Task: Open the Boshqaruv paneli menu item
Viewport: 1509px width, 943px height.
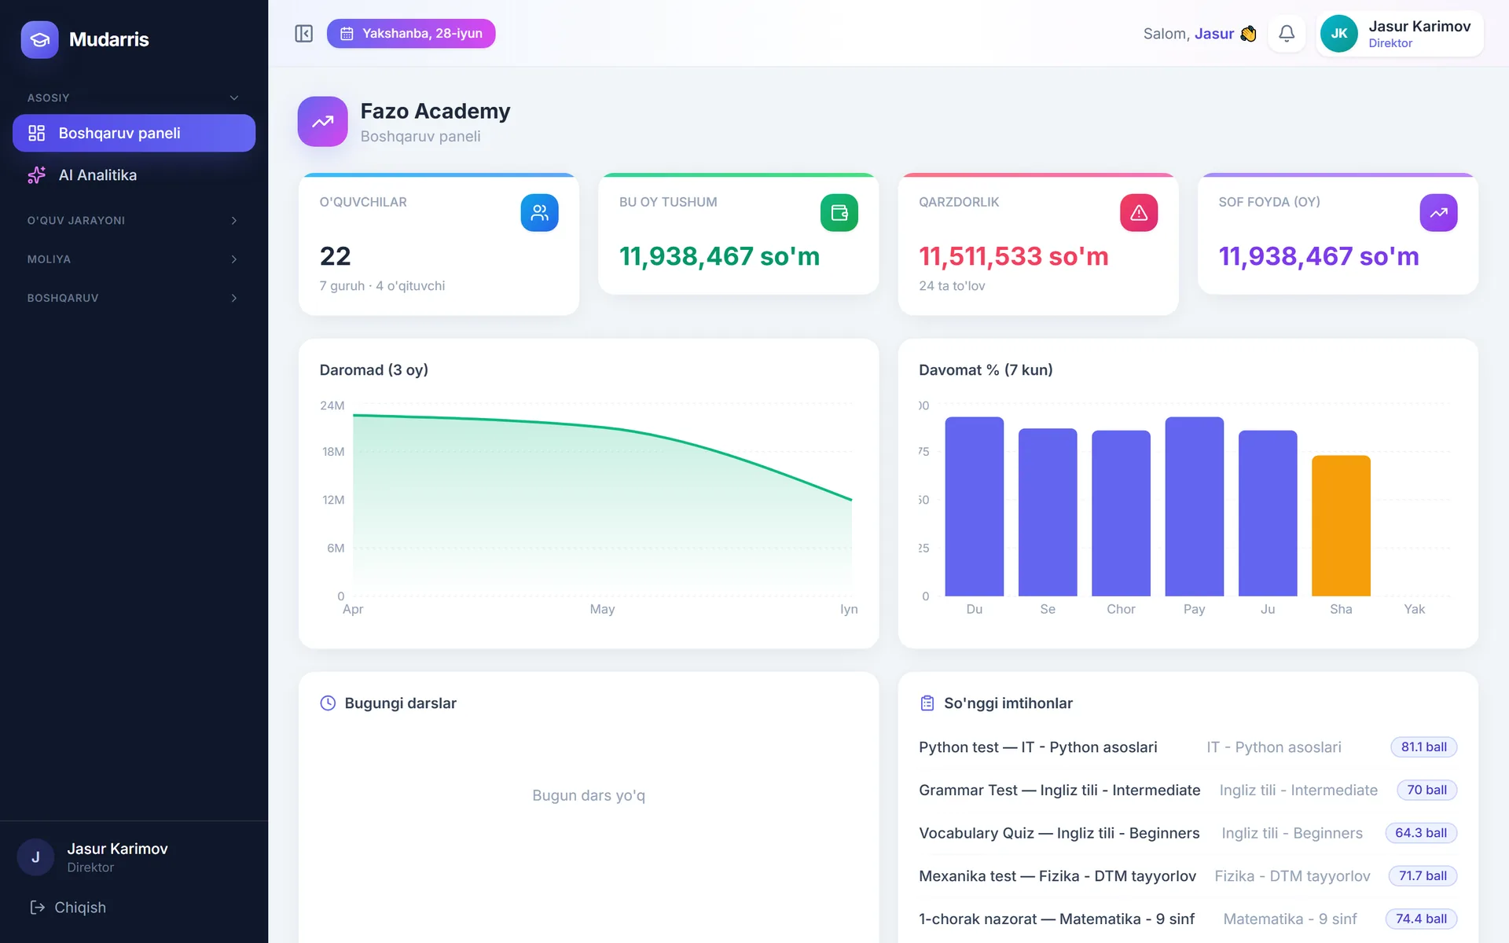Action: pyautogui.click(x=134, y=133)
